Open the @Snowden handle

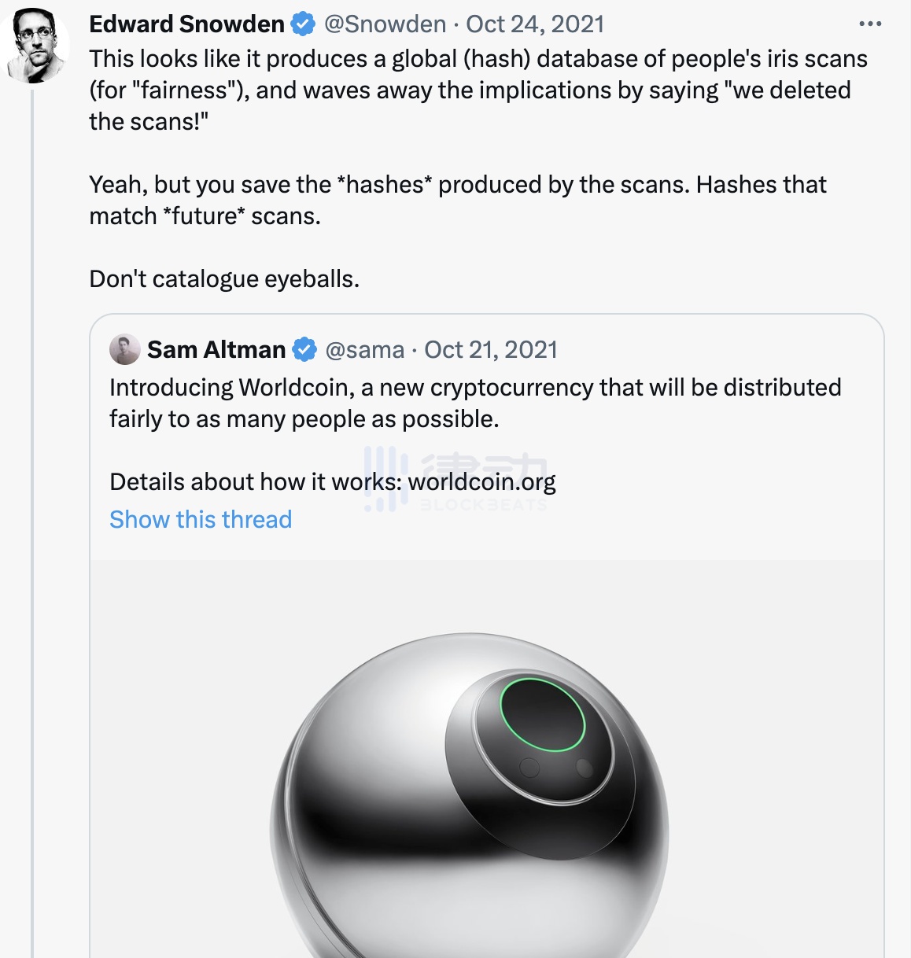click(385, 24)
